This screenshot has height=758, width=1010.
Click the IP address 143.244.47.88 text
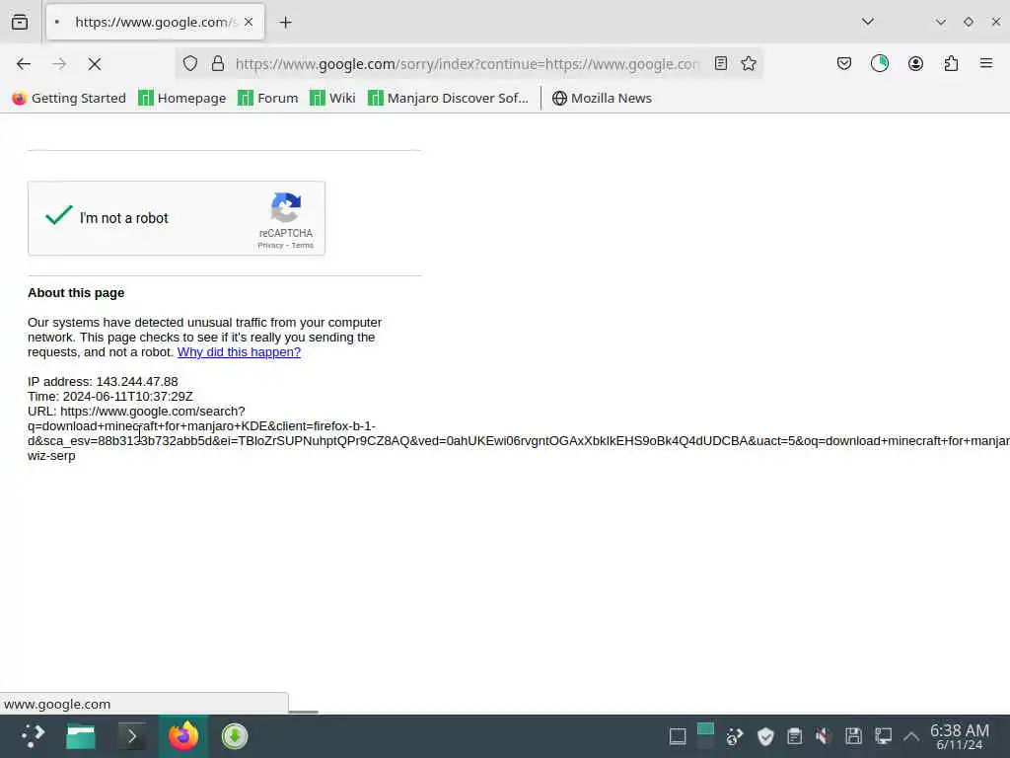(103, 382)
